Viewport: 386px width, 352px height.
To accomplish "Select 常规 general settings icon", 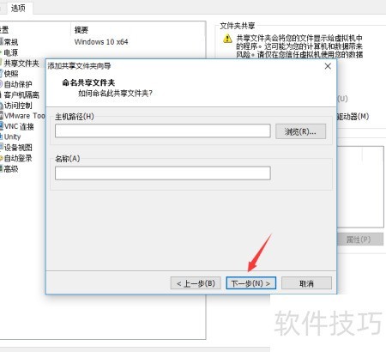I will tap(2, 42).
